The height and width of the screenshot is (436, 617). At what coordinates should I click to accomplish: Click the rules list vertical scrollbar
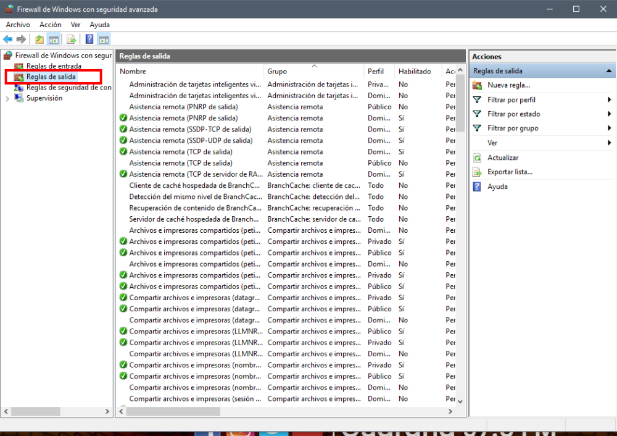tap(460, 247)
